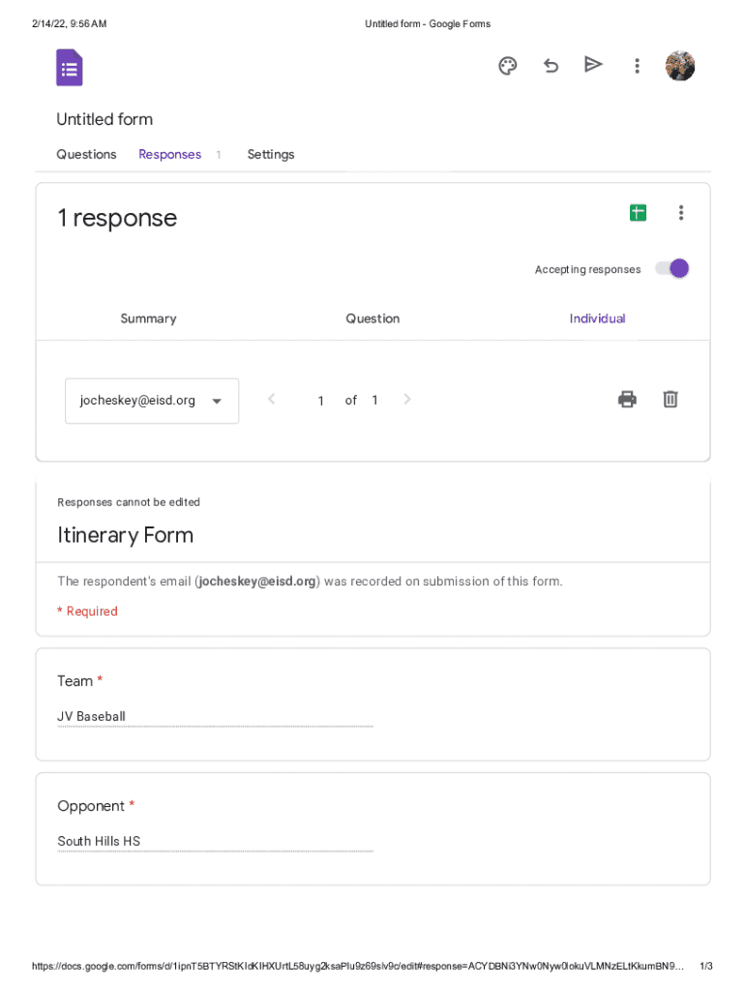Go to the previous response arrow
Screen dimensions: 745x991
tap(272, 399)
